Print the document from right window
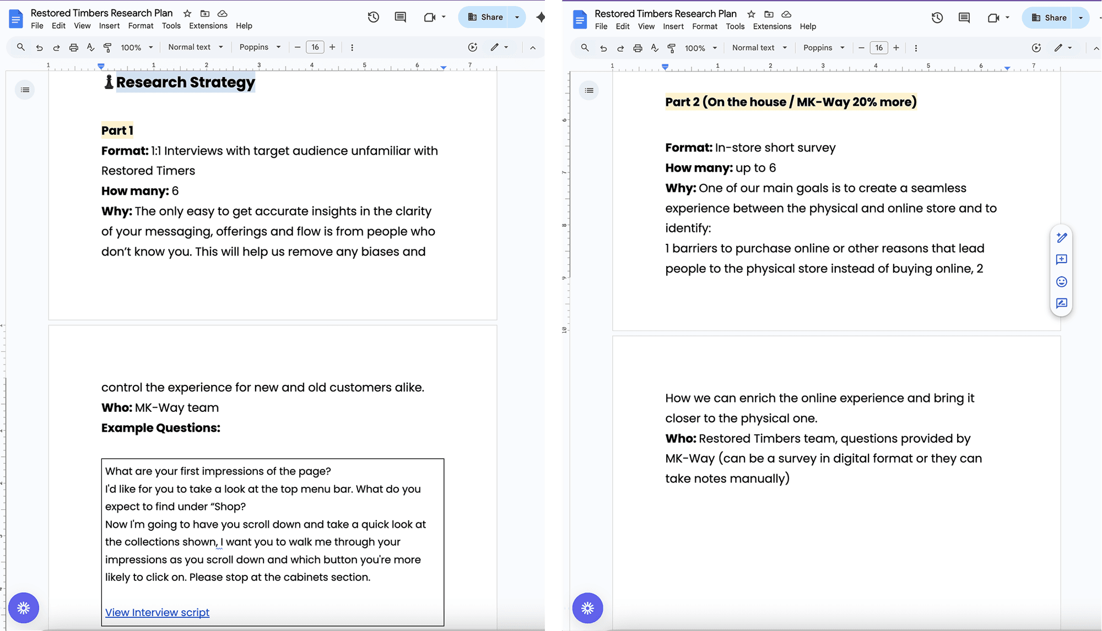This screenshot has width=1102, height=631. click(x=638, y=48)
